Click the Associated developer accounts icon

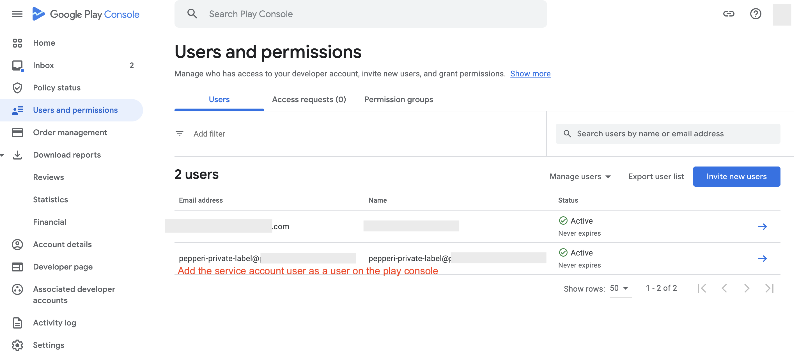tap(17, 290)
